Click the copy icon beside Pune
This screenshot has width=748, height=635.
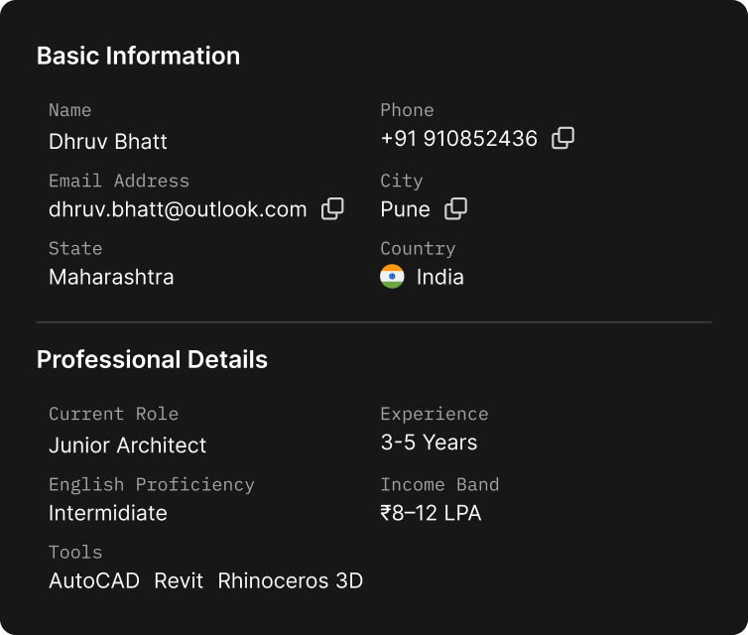point(455,209)
